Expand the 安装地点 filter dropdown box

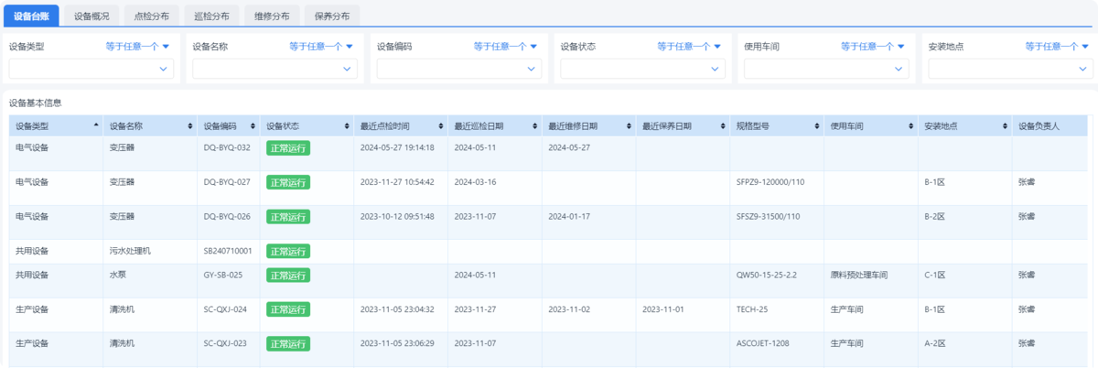click(1010, 69)
